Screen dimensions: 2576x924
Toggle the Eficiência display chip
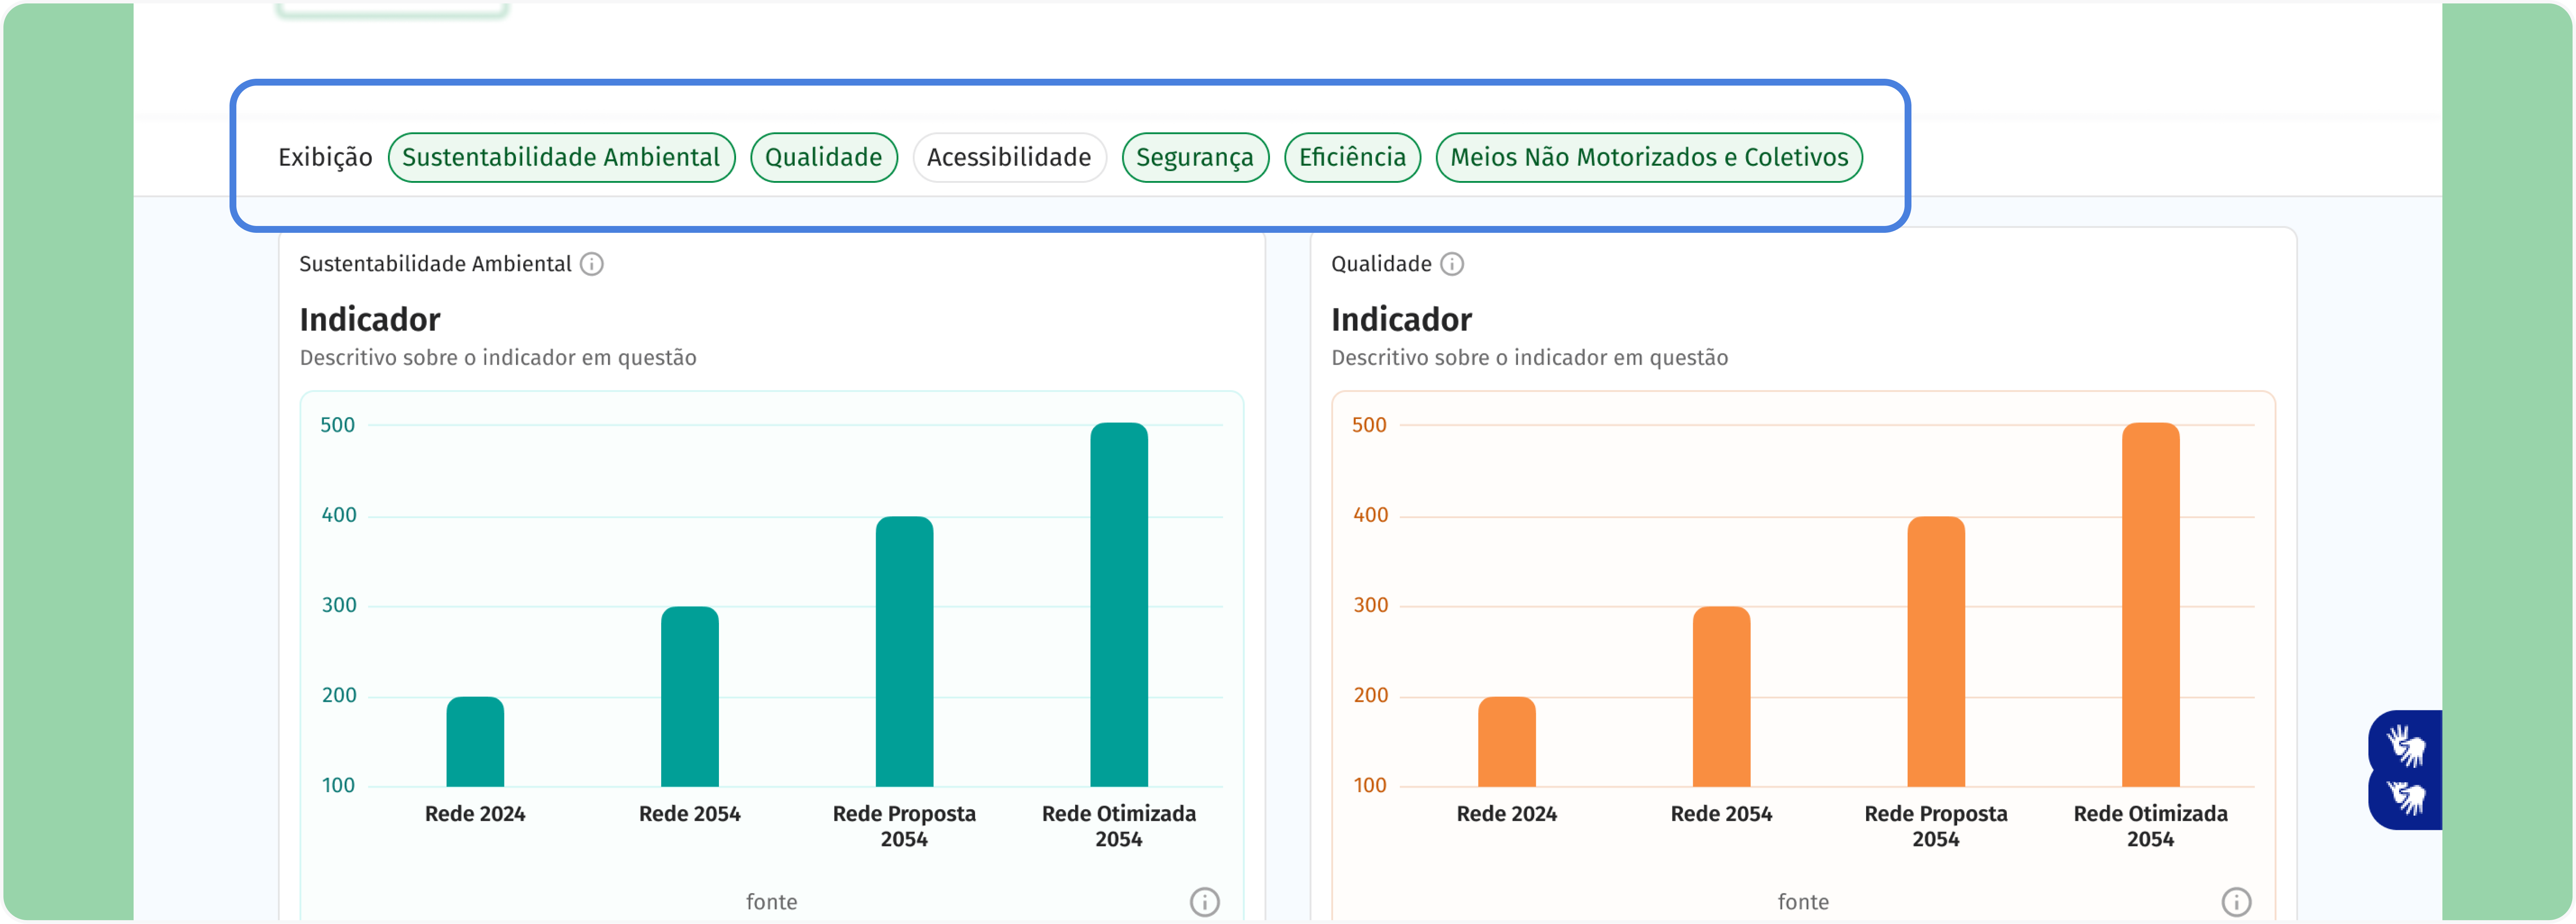1352,158
